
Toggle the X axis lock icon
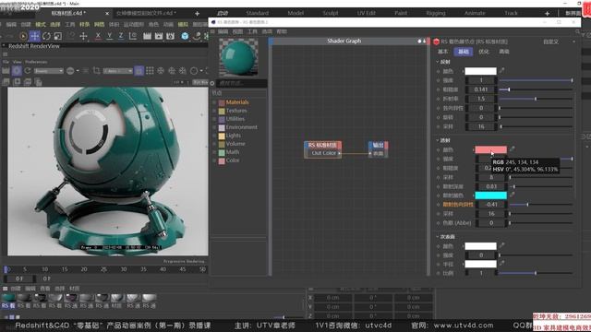pyautogui.click(x=98, y=36)
